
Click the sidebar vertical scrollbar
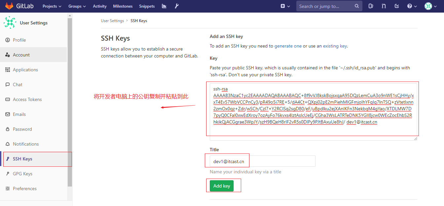70,102
